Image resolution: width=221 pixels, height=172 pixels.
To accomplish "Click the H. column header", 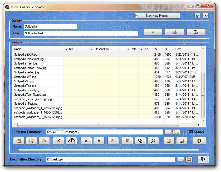I will [x=168, y=49].
